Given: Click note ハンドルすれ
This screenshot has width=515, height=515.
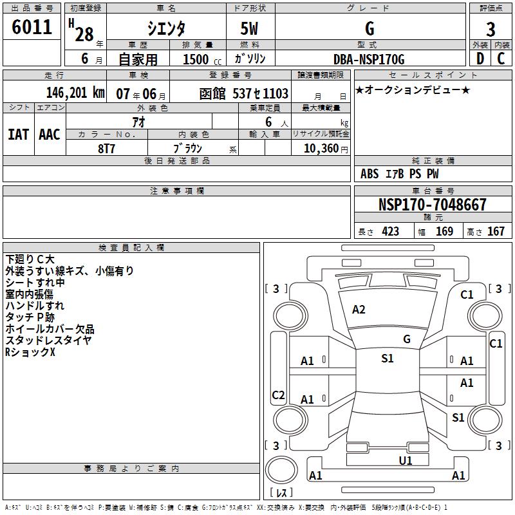Looking at the screenshot, I should 35,305.
